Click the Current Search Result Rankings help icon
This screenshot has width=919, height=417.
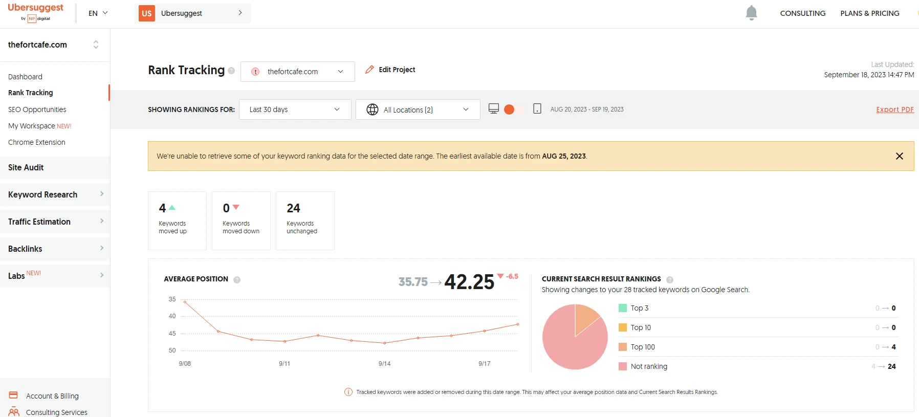click(670, 280)
